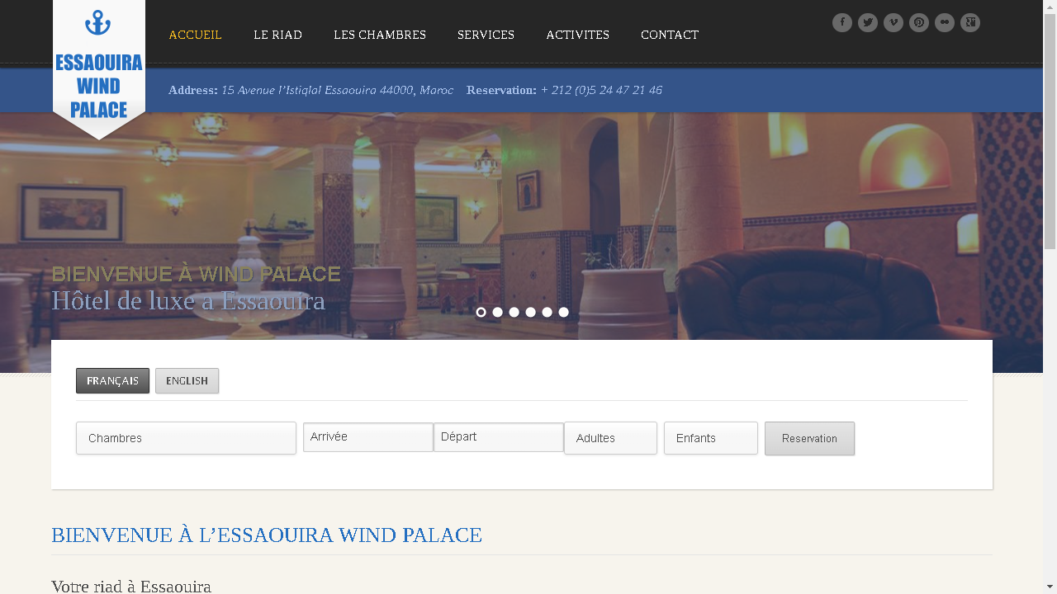Open the Les Chambres menu item
Viewport: 1057px width, 594px height.
coord(380,35)
